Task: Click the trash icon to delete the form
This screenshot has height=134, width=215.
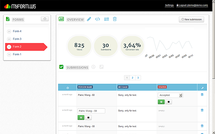Action: (115, 19)
